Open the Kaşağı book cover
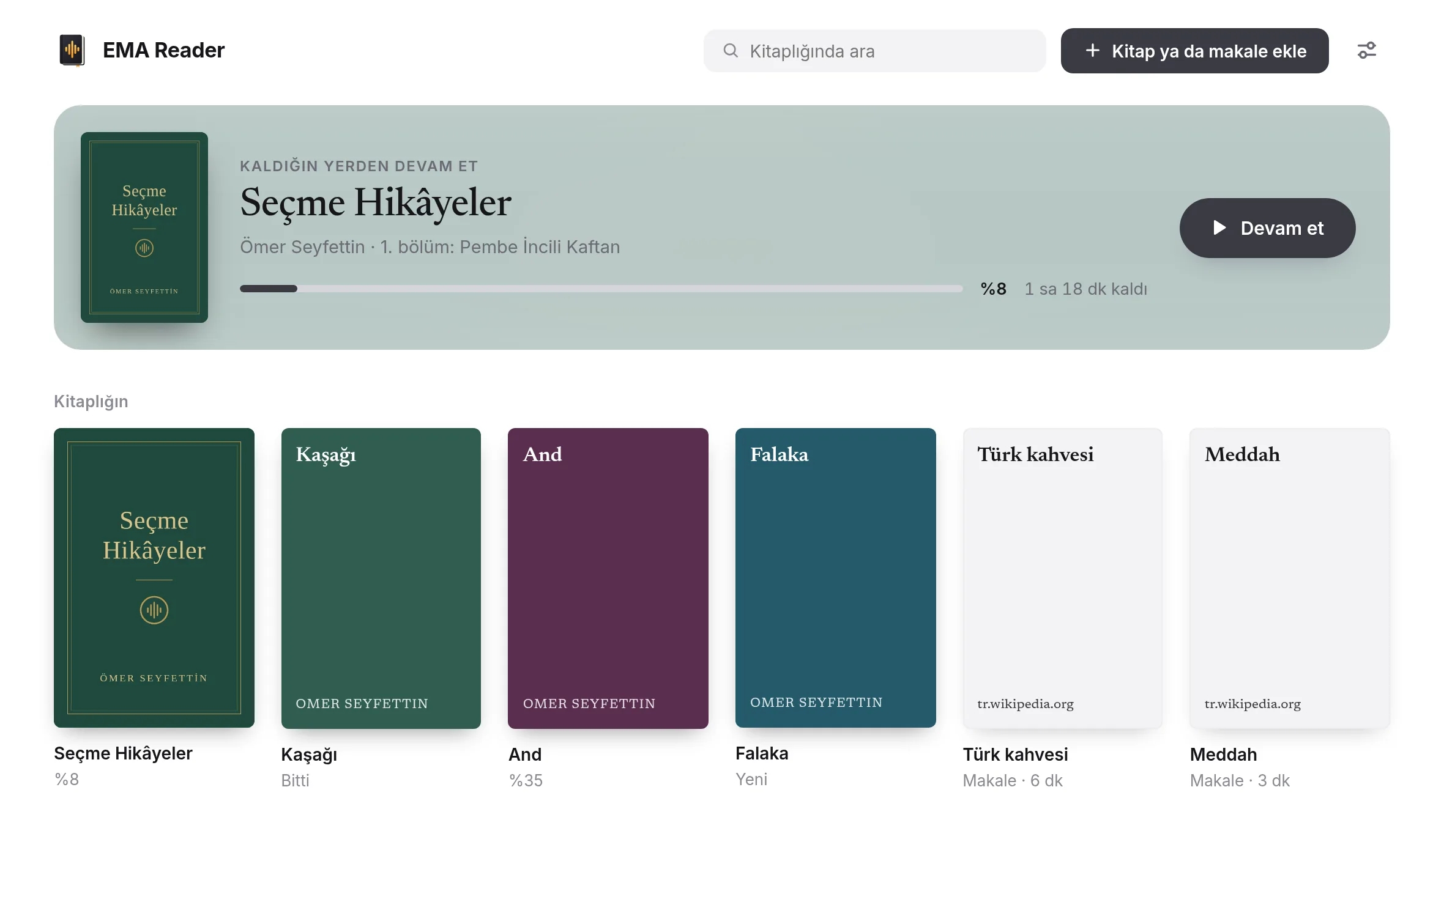This screenshot has height=905, width=1444. [381, 578]
